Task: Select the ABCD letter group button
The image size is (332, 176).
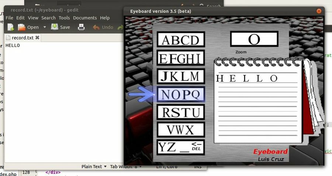Action: point(181,40)
